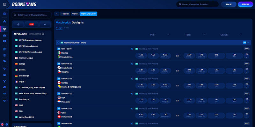Select the By League sorting tab
The width and height of the screenshot is (255, 127).
(x=59, y=28)
